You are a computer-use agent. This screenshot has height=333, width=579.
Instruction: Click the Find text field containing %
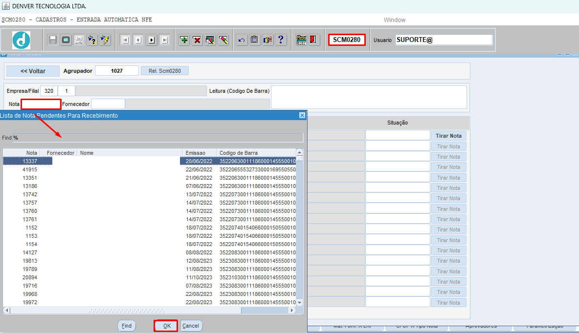point(157,138)
